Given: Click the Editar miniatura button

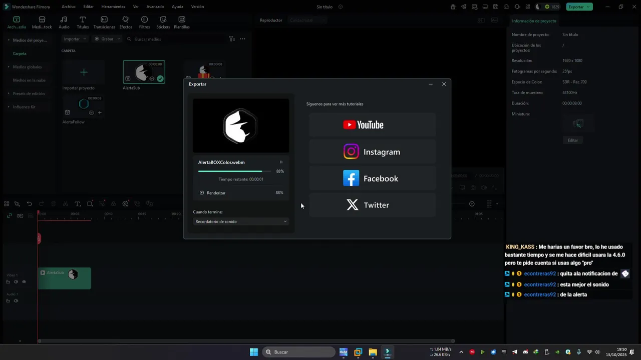Looking at the screenshot, I should (x=573, y=140).
